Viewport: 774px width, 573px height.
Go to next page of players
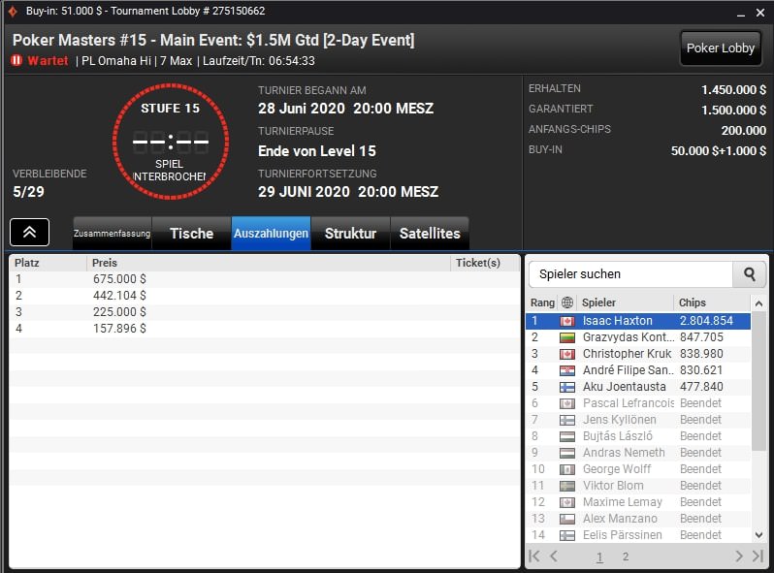click(739, 557)
